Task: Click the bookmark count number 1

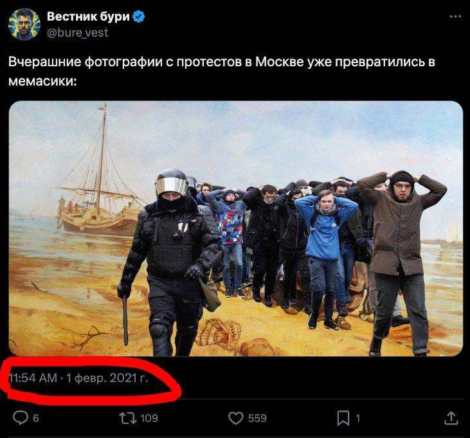Action: coord(357,418)
